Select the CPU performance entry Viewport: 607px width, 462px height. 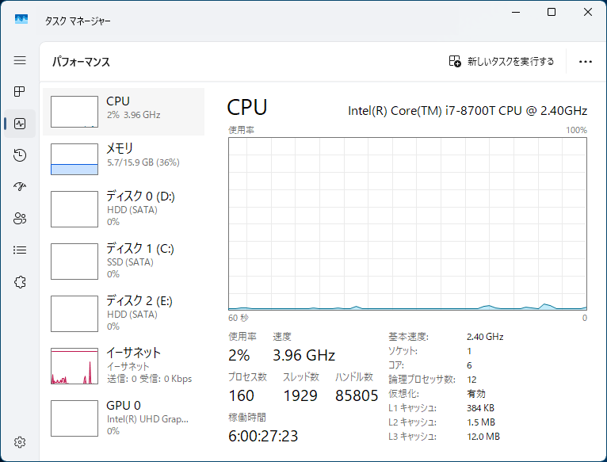tap(124, 111)
